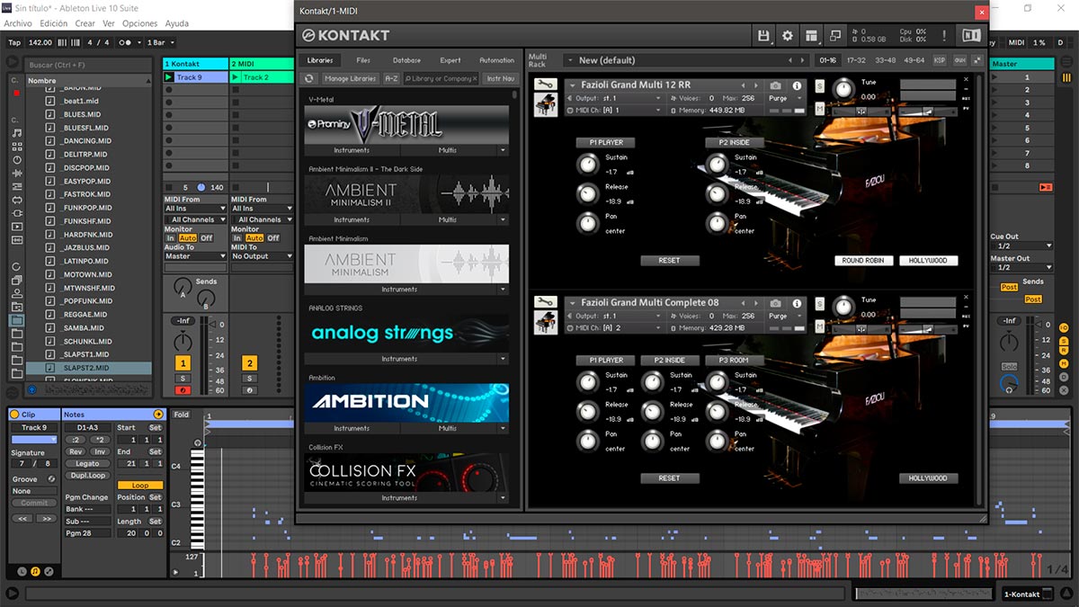Arm record on Ableton track 1
This screenshot has width=1079, height=607.
coord(183,390)
